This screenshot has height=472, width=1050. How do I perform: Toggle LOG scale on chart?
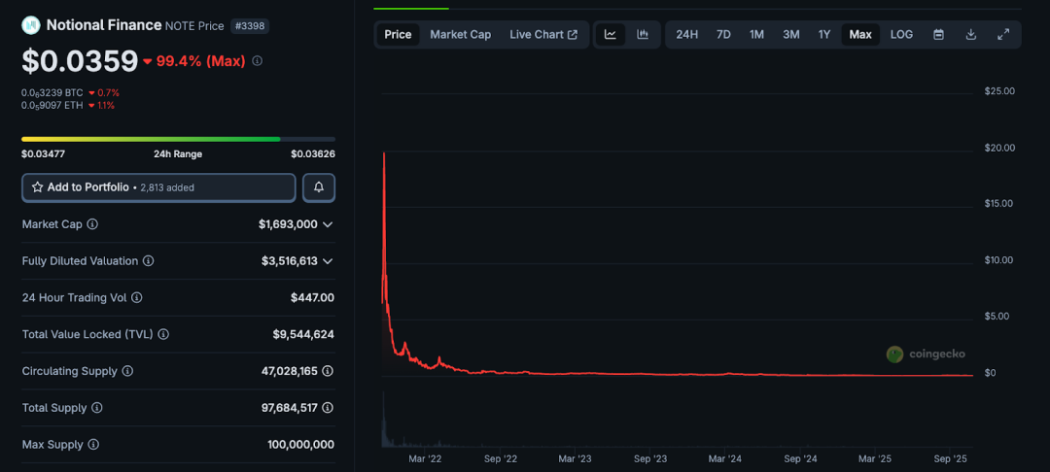click(x=901, y=35)
